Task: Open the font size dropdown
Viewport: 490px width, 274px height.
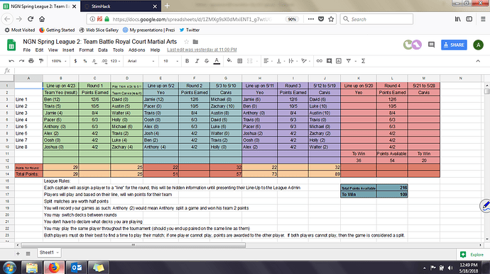Action: (170, 61)
